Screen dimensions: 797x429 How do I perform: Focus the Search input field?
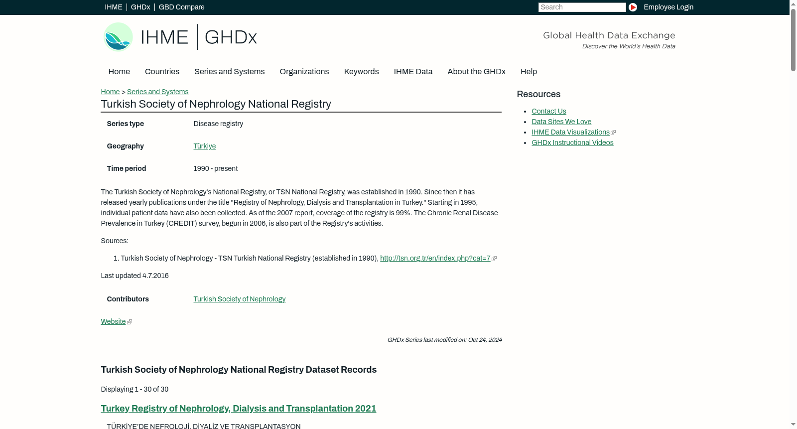582,7
